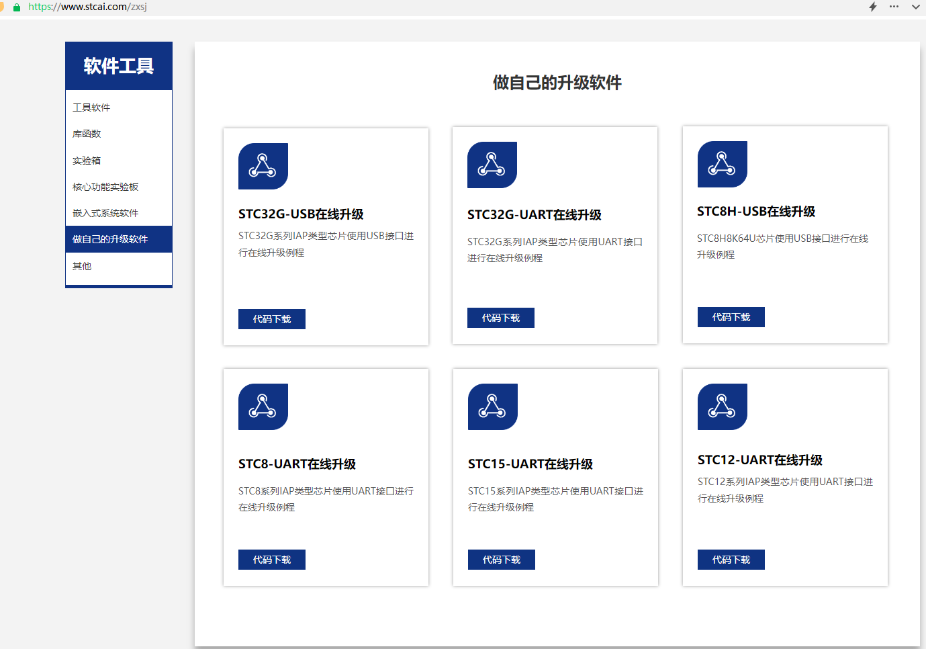Screen dimensions: 926x649
Task: Click the 软件工具 sidebar header
Action: click(x=119, y=66)
